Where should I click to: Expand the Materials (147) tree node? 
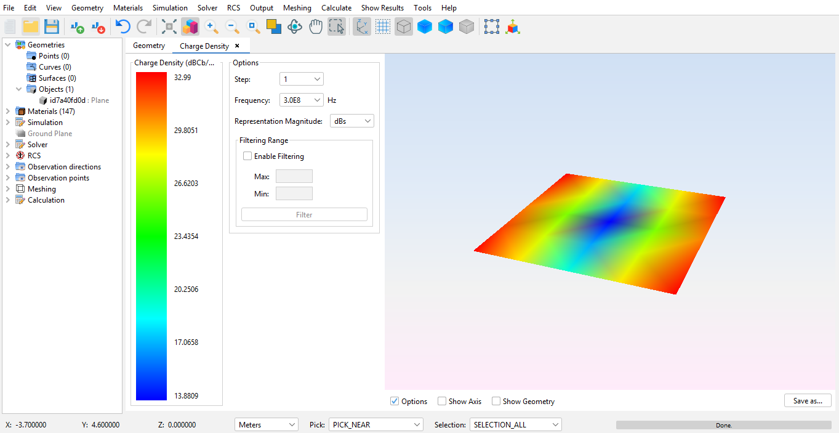pos(7,111)
